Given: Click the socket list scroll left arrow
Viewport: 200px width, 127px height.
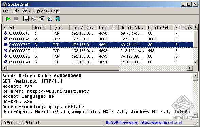Looking at the screenshot, I should [x=4, y=68].
